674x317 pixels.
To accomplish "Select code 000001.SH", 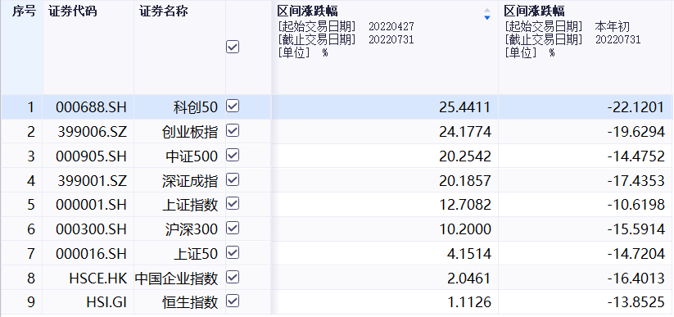I will click(x=91, y=205).
